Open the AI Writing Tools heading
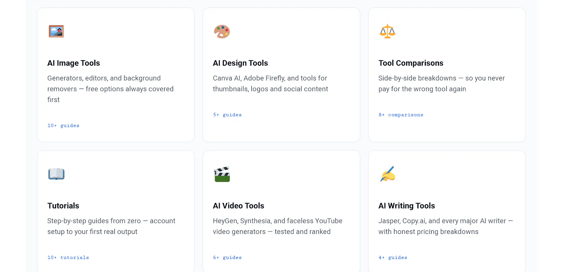This screenshot has height=272, width=565. (x=406, y=206)
